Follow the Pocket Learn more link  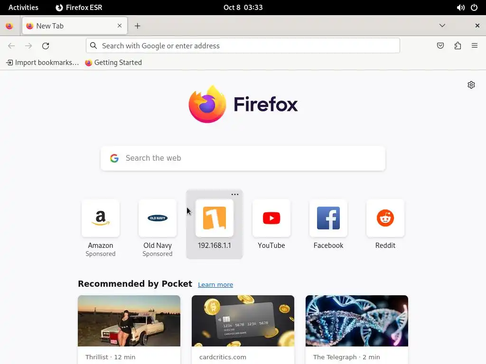point(215,284)
